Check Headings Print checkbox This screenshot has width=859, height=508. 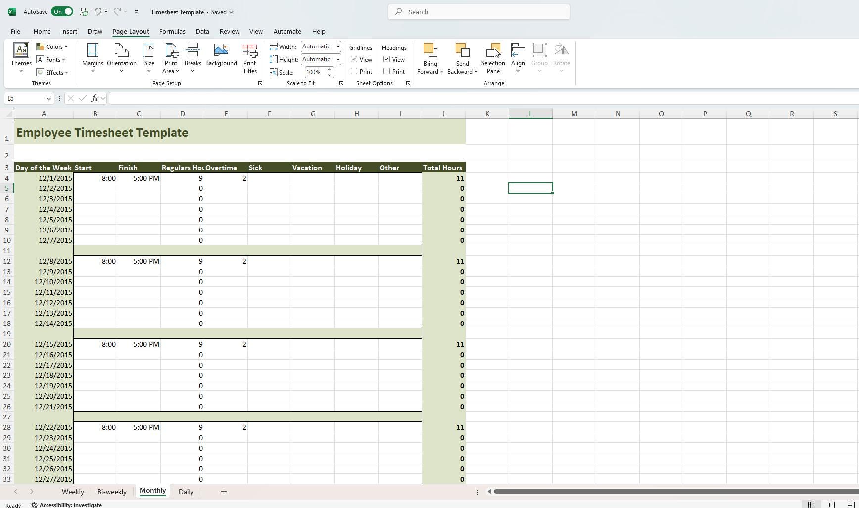click(387, 71)
